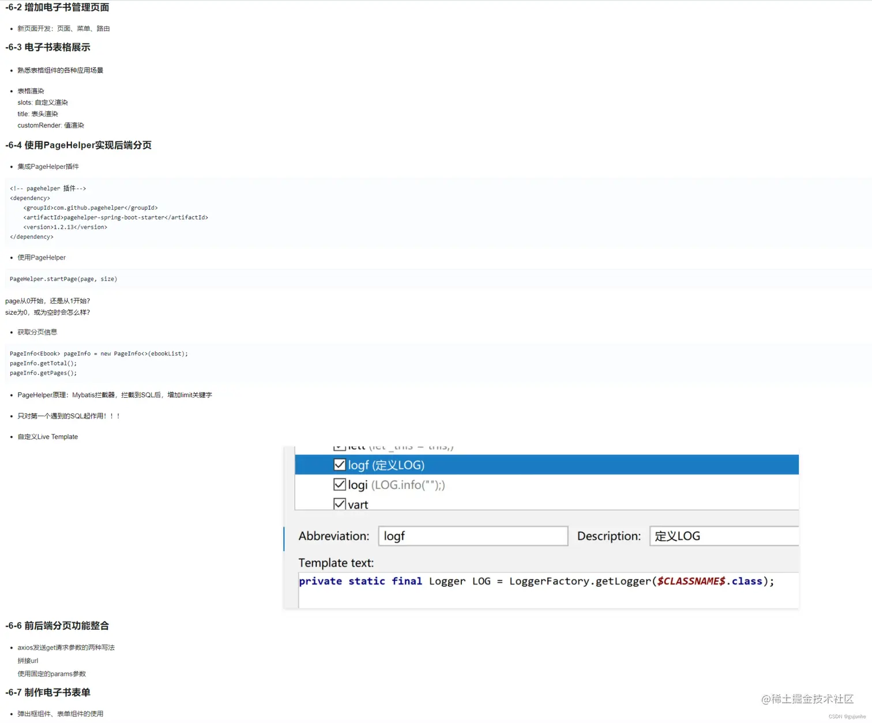The width and height of the screenshot is (872, 723).
Task: Click heading -6-7 制作电子书表单
Action: click(48, 692)
